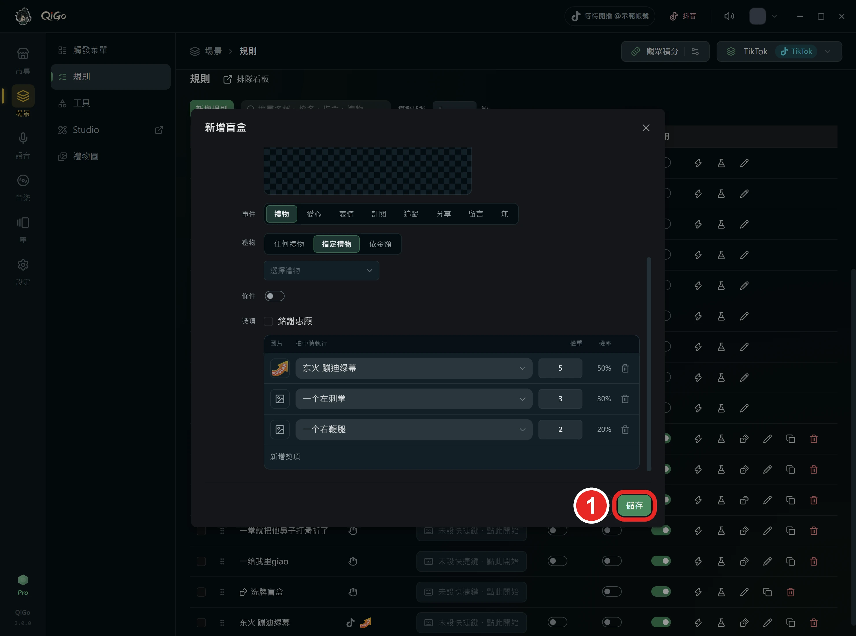Select the 訂閱 event tab
Screen dimensions: 856x636
(379, 214)
